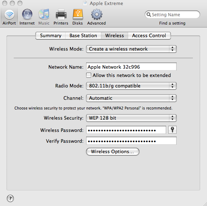Switch to the Summary tab
Image resolution: width=207 pixels, height=206 pixels.
51,35
